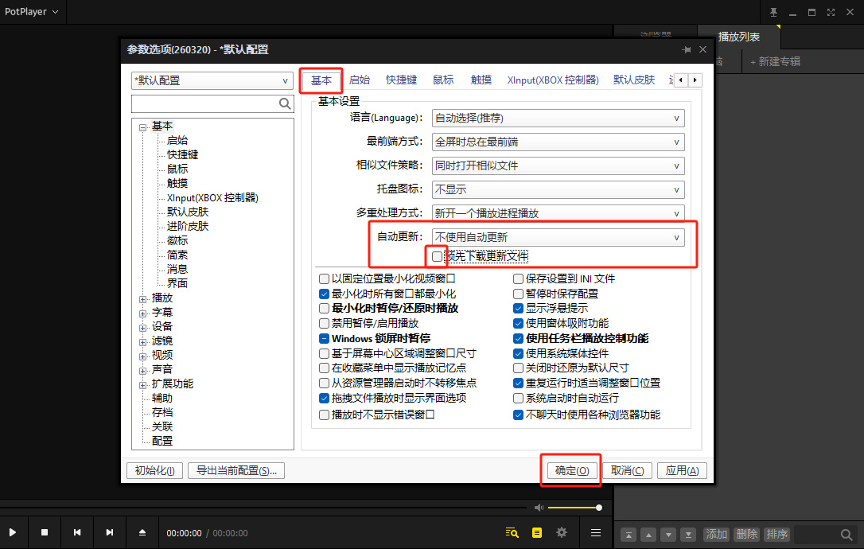Toggle the yellow playlist panel icon
The image size is (864, 549).
pyautogui.click(x=537, y=532)
